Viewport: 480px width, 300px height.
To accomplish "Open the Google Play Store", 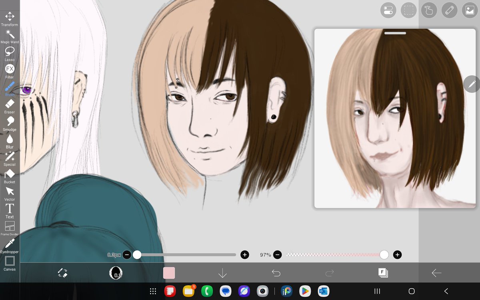I will pyautogui.click(x=305, y=291).
